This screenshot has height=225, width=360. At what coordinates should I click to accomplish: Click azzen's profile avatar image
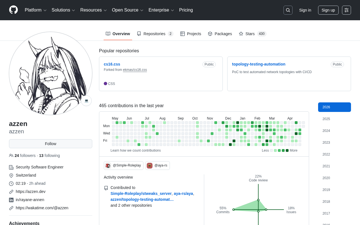51,73
